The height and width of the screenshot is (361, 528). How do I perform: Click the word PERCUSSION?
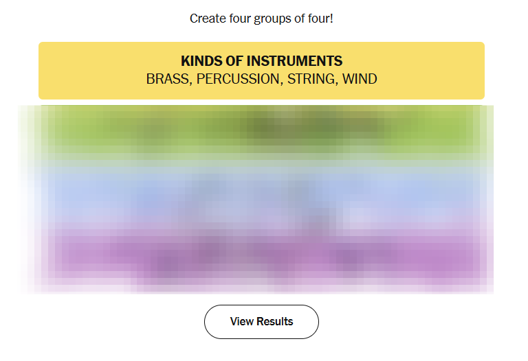click(x=239, y=79)
